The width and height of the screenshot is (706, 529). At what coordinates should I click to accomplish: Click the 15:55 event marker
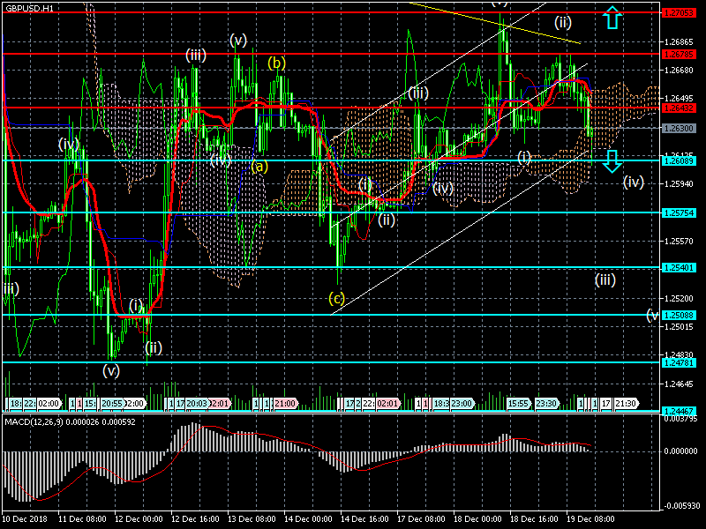click(518, 403)
